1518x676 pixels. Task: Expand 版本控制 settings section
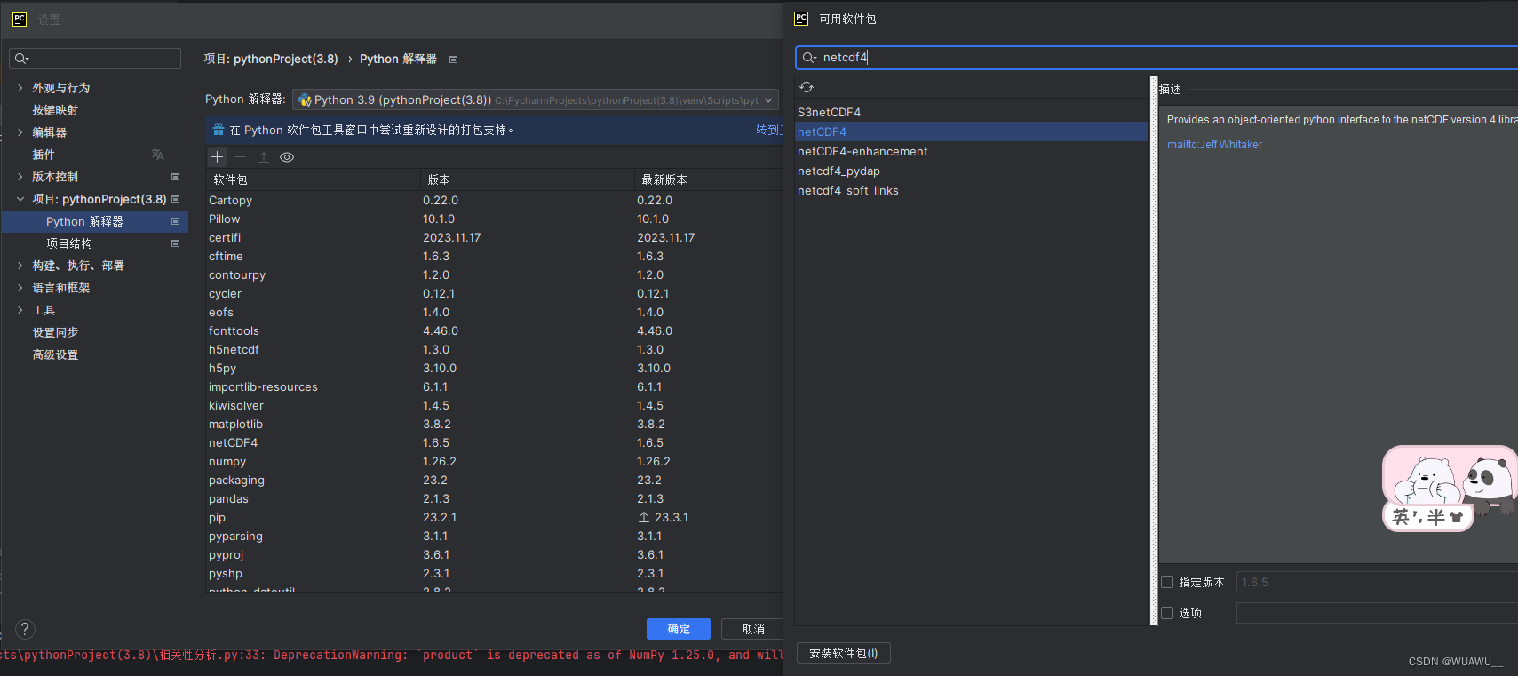(x=20, y=177)
